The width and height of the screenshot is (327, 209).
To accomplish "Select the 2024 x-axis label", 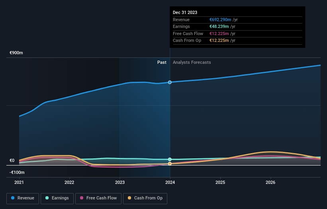I will point(170,182).
